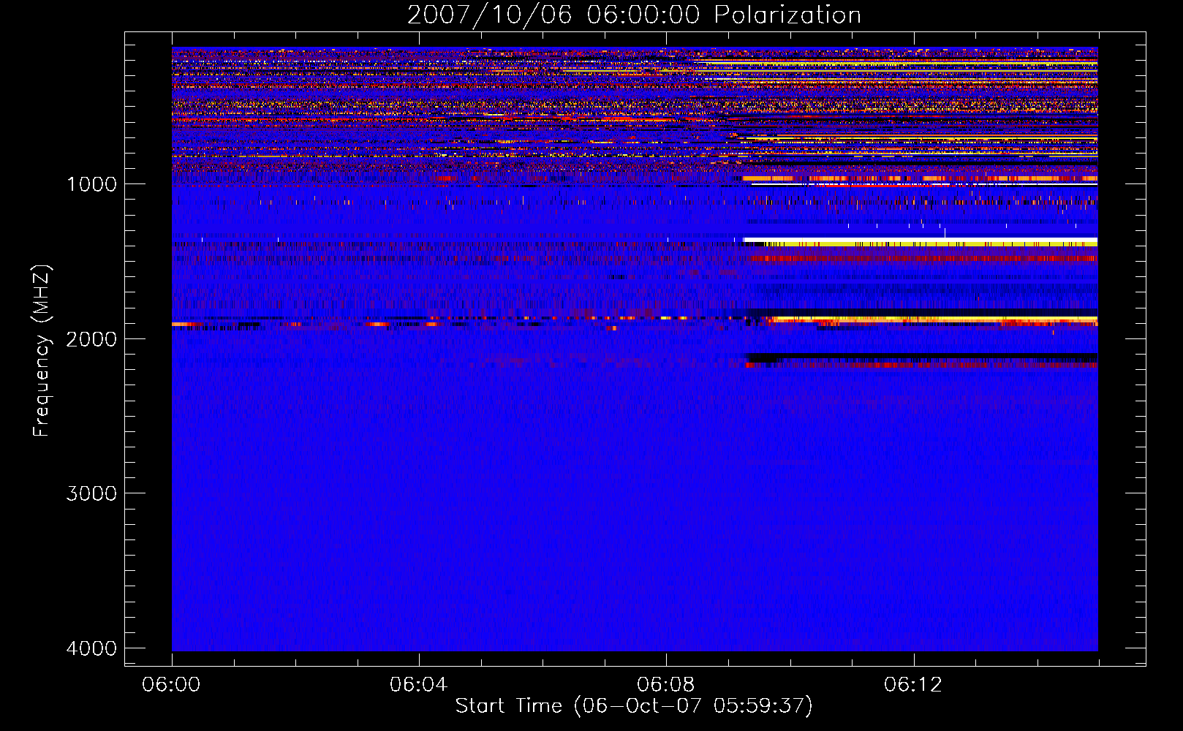Click the plot title "2007/10/06 06:00:00 Polarization"
Viewport: 1183px width, 731px height.
click(634, 15)
